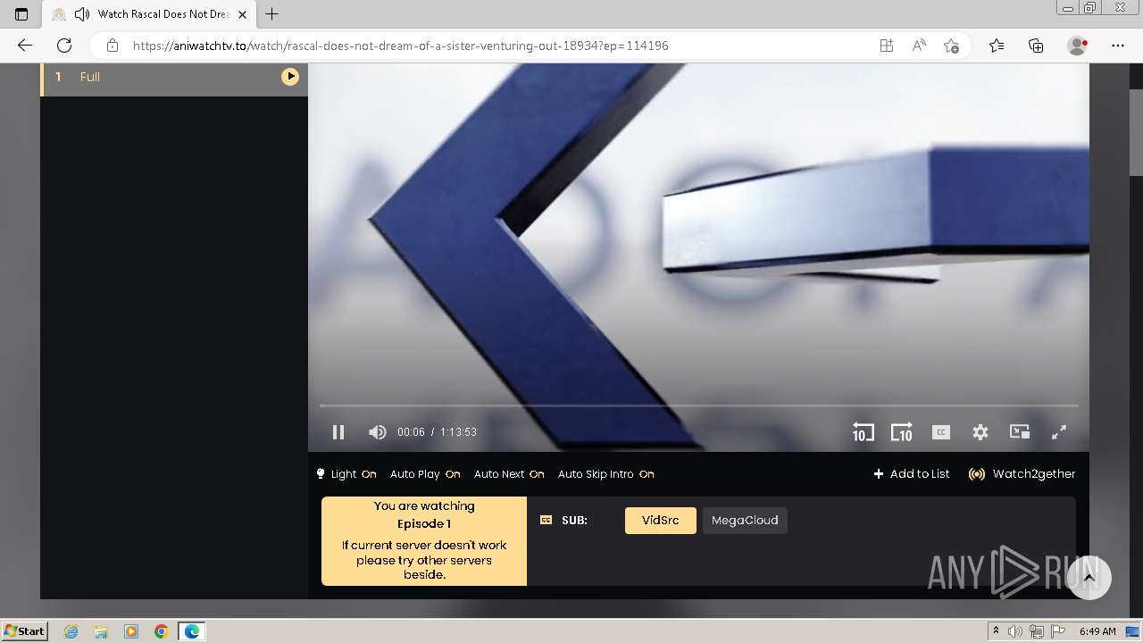Viewport: 1143px width, 643px height.
Task: Skip forward 10 seconds in video
Action: point(902,432)
